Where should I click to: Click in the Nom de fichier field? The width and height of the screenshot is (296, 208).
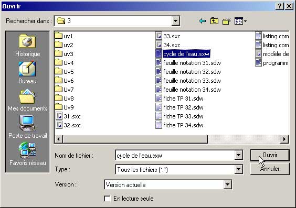175,156
